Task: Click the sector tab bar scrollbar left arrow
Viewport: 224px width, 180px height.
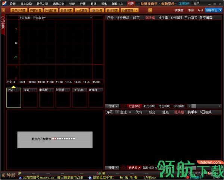Action: (x=189, y=106)
